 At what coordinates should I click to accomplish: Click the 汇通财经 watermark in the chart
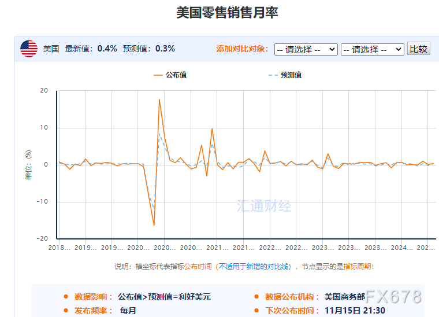pyautogui.click(x=265, y=205)
